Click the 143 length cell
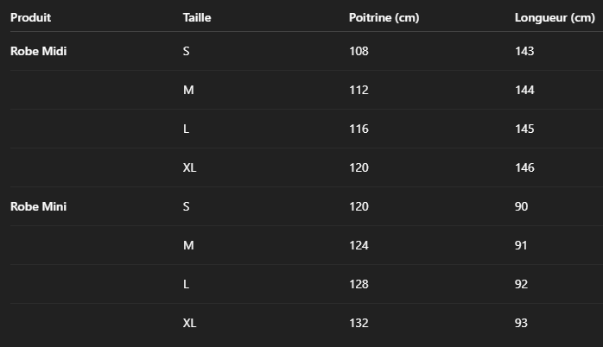 [x=524, y=51]
